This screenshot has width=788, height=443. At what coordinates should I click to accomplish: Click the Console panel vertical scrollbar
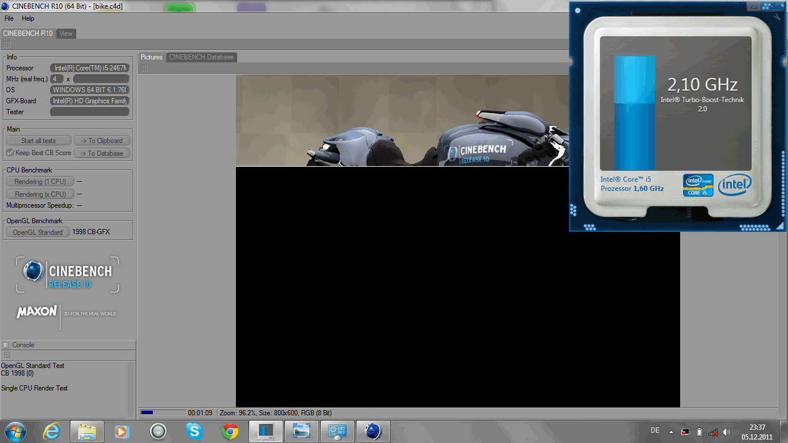(x=131, y=389)
